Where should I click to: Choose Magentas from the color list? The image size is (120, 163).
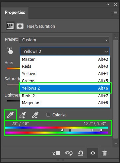[x=65, y=102]
